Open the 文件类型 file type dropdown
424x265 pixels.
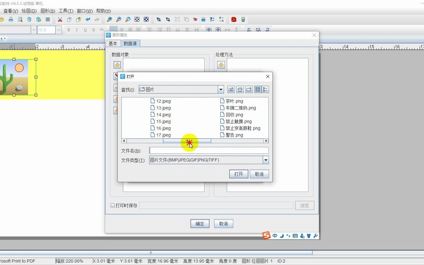click(266, 160)
